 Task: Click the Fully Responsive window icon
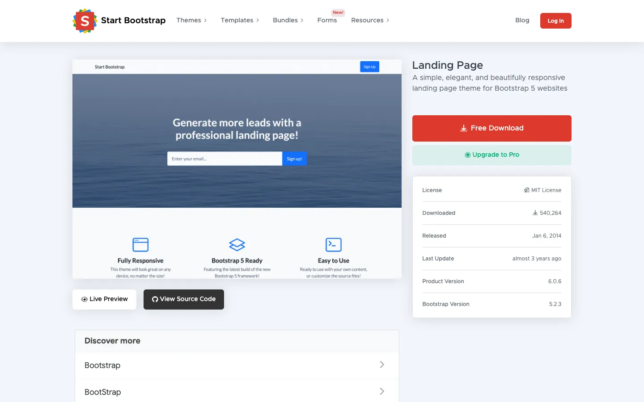coord(140,245)
